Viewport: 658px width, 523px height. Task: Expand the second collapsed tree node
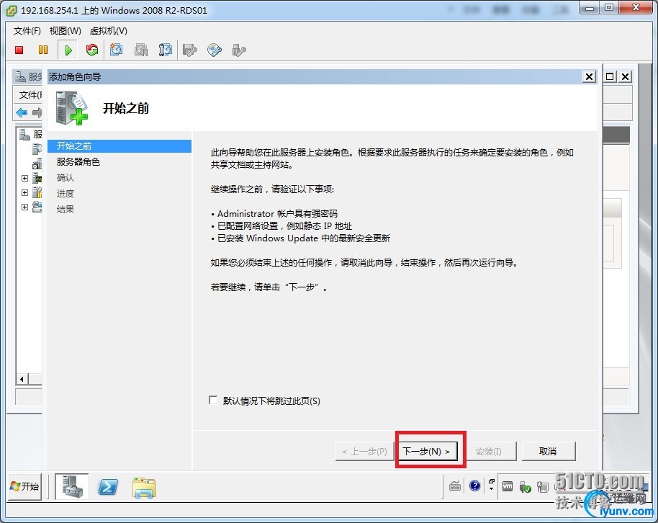(24, 192)
